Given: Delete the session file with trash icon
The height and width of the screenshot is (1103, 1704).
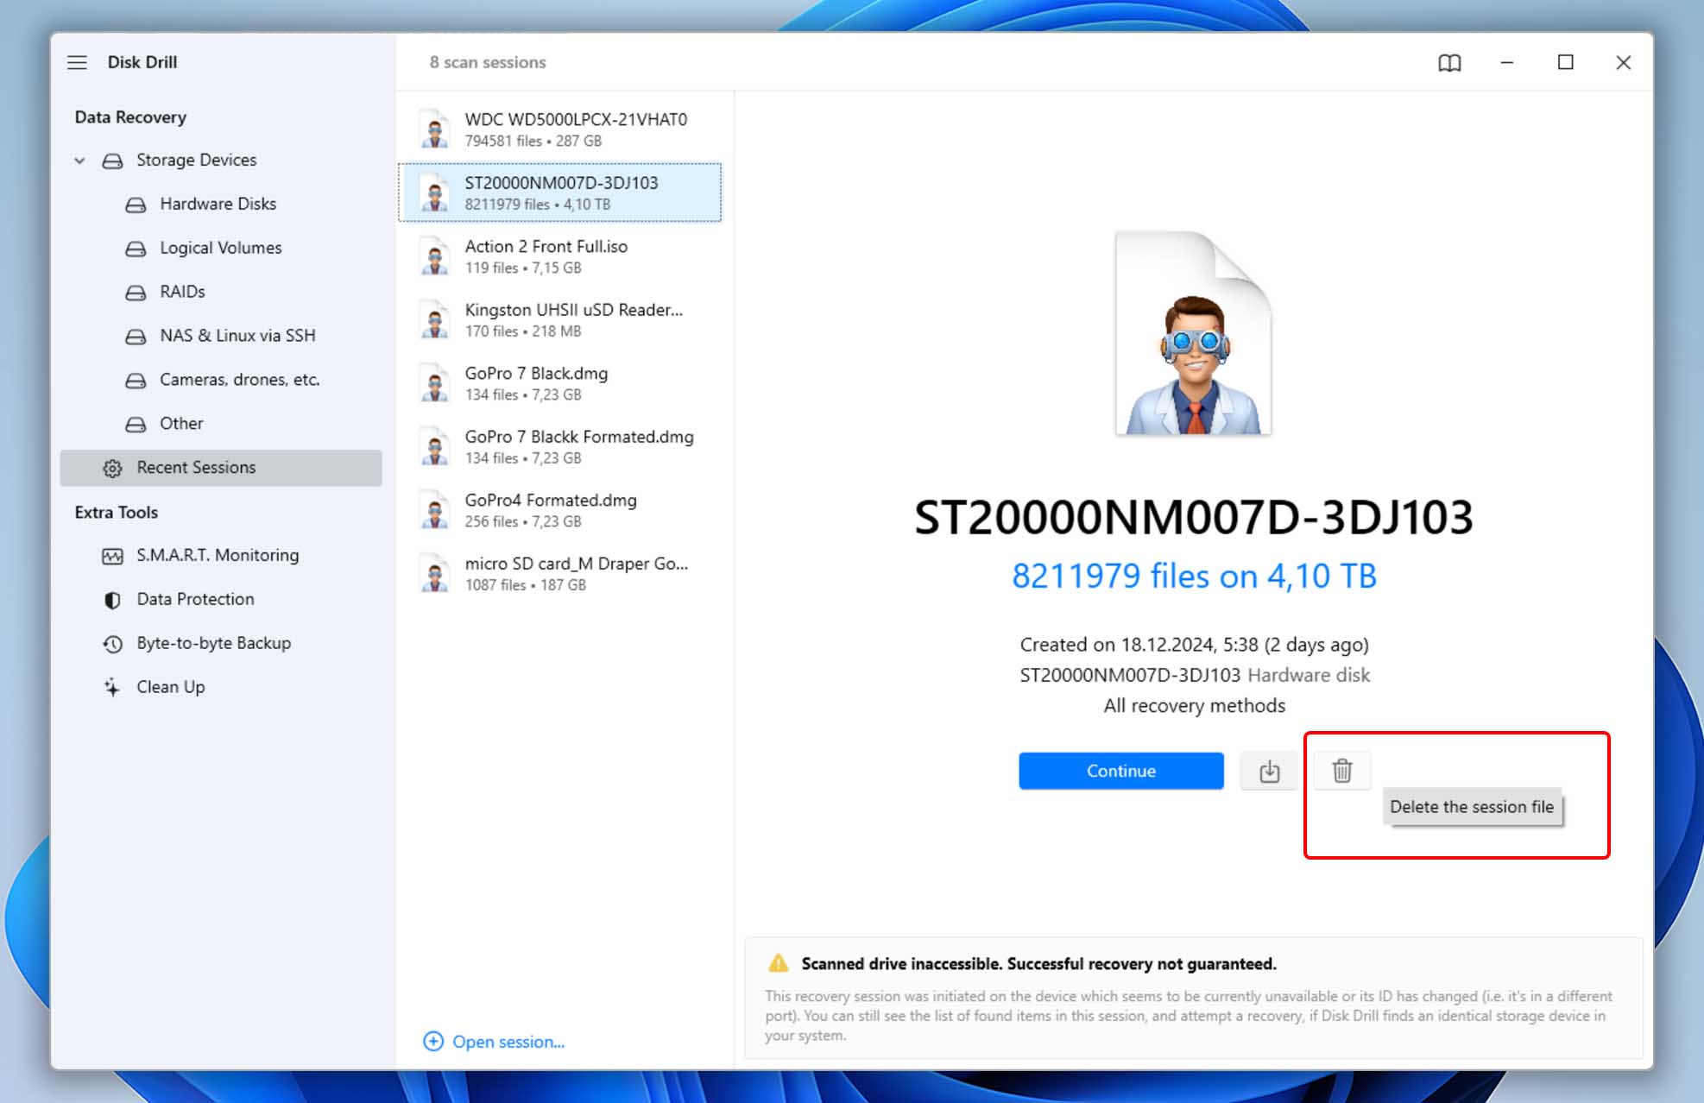Looking at the screenshot, I should pyautogui.click(x=1341, y=771).
